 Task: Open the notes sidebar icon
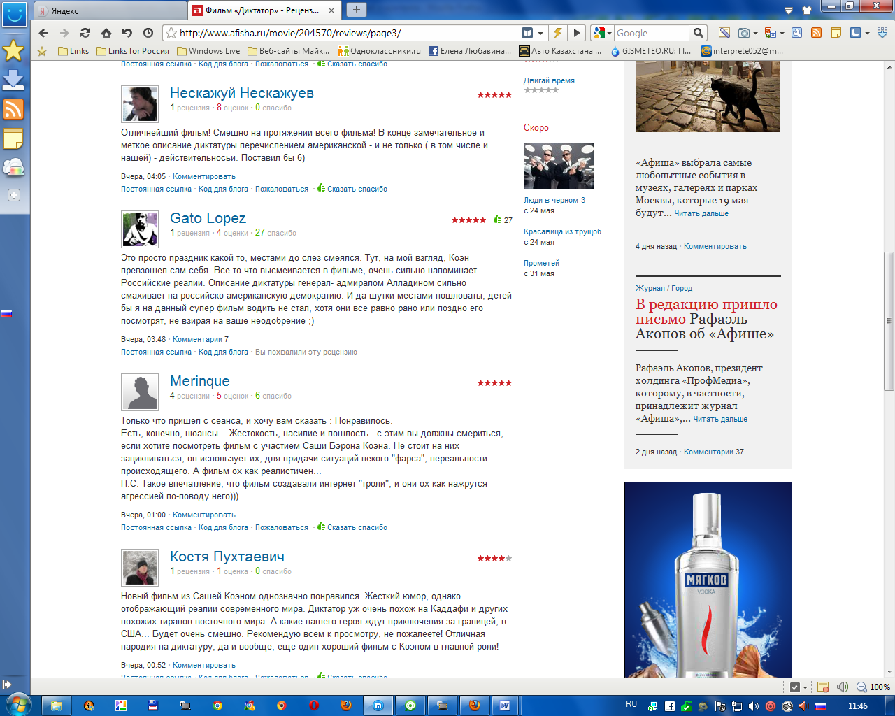coord(14,139)
